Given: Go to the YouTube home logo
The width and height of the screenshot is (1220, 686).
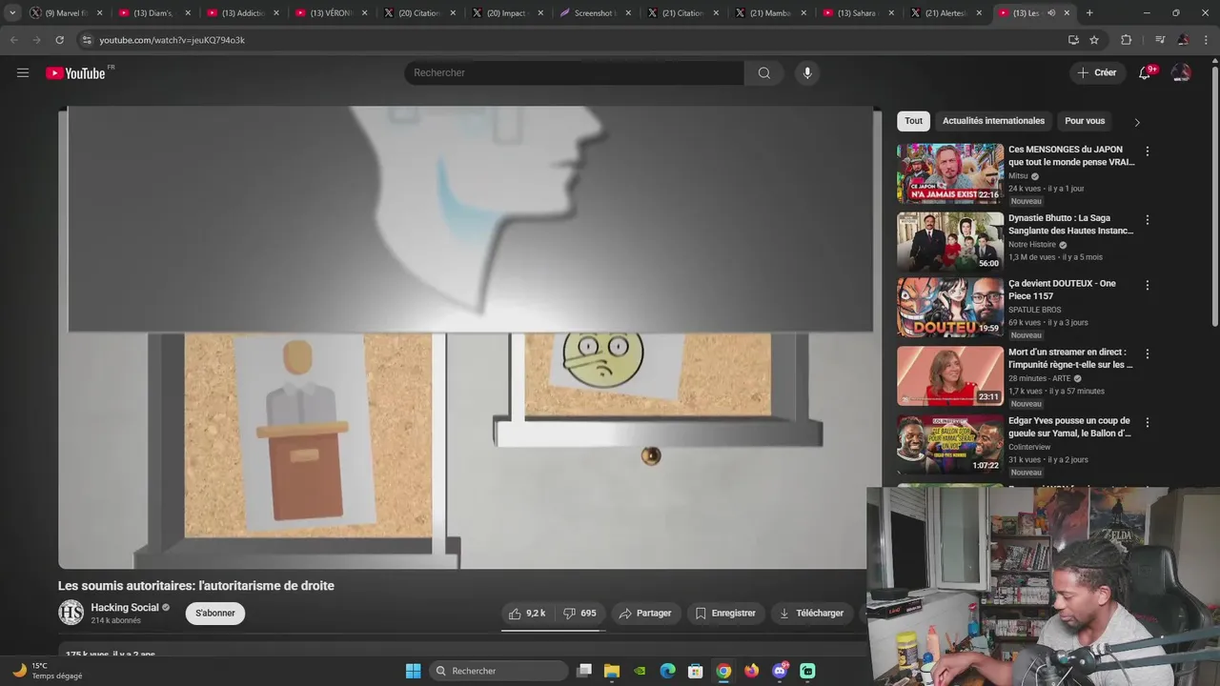Looking at the screenshot, I should [75, 73].
